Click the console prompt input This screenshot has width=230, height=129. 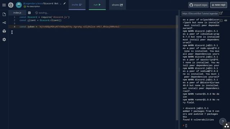tap(186, 125)
